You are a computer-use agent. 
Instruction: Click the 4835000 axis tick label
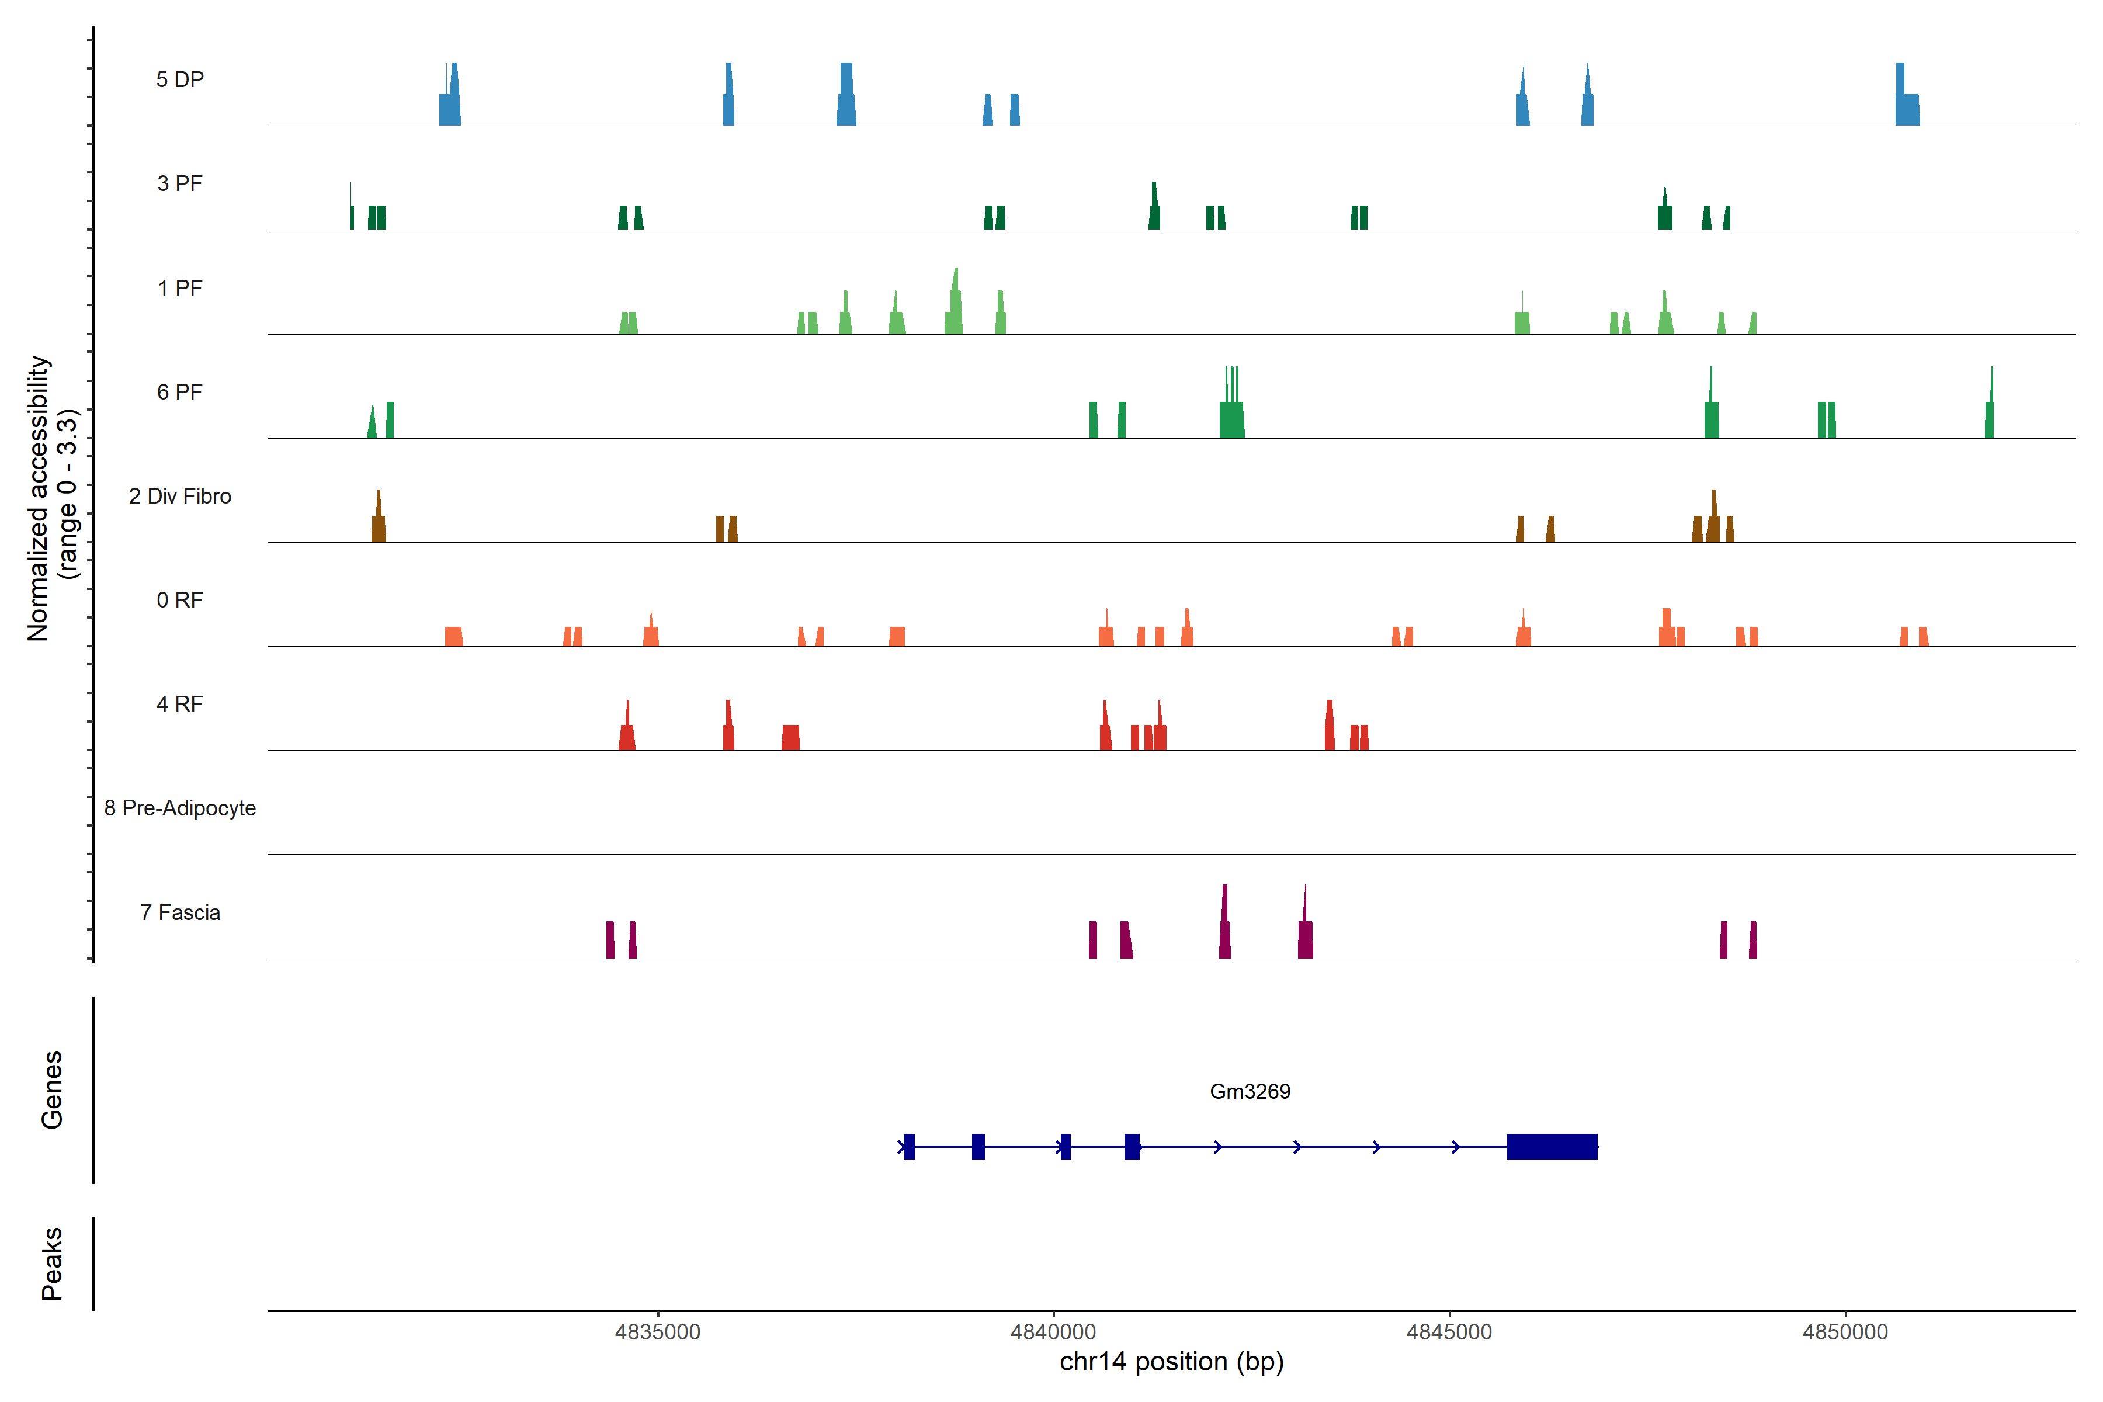[658, 1331]
